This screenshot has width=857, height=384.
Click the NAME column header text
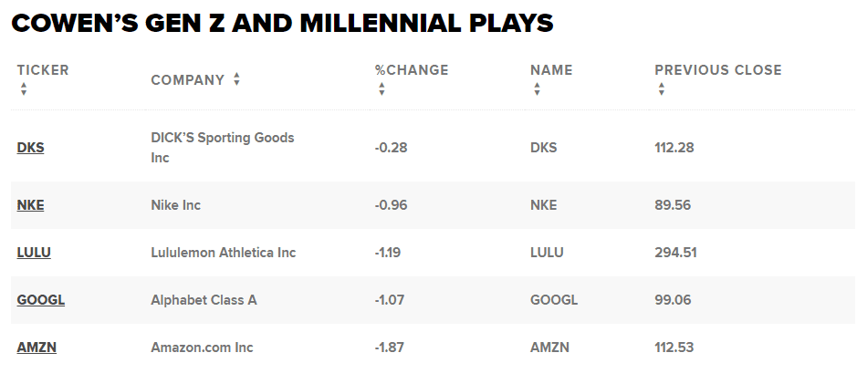pos(551,70)
